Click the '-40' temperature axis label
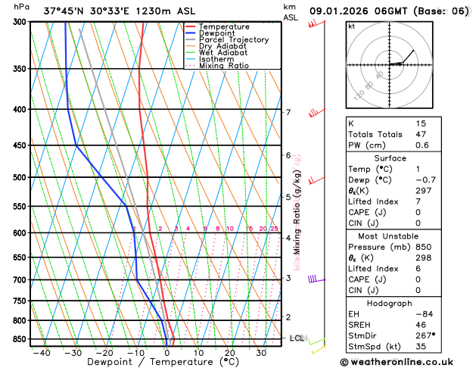Image resolution: width=476 pixels, height=368 pixels. point(41,353)
